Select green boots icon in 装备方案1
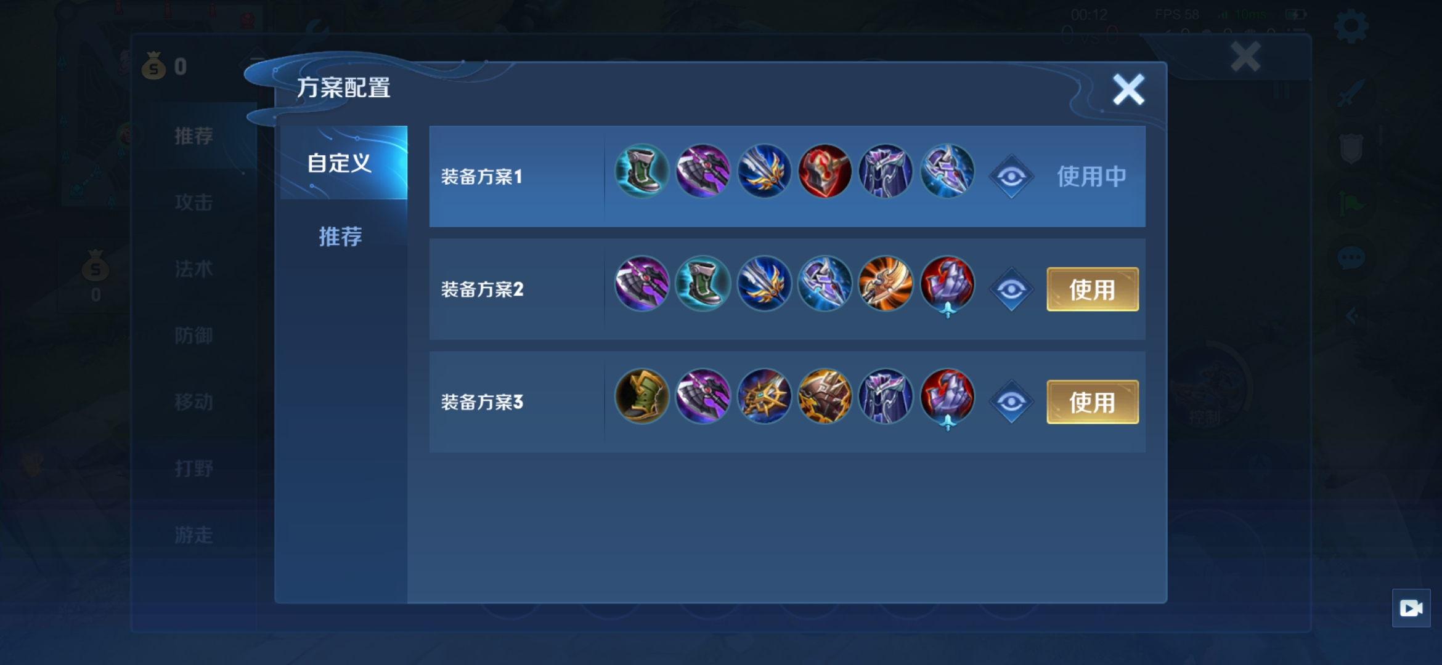 (x=642, y=171)
